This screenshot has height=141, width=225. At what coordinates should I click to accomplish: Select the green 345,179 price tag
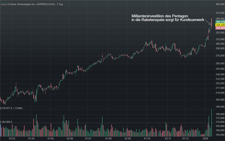point(220,22)
